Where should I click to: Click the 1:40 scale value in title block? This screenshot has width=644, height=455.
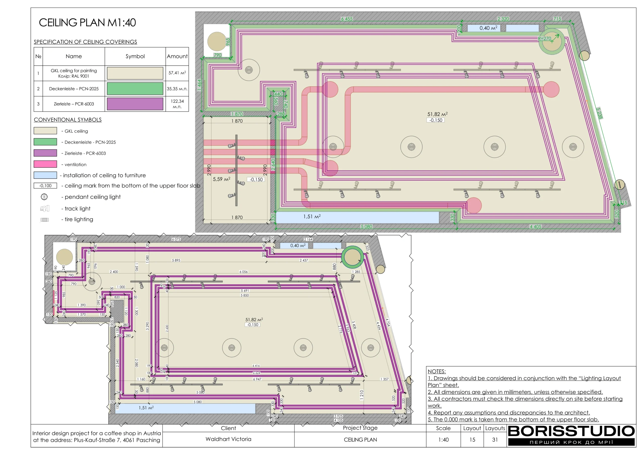443,440
